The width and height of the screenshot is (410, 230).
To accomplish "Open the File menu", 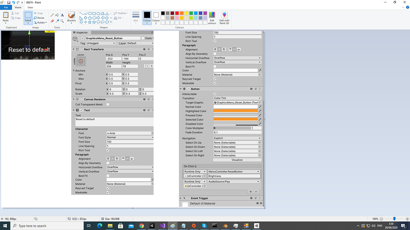I will [x=6, y=7].
